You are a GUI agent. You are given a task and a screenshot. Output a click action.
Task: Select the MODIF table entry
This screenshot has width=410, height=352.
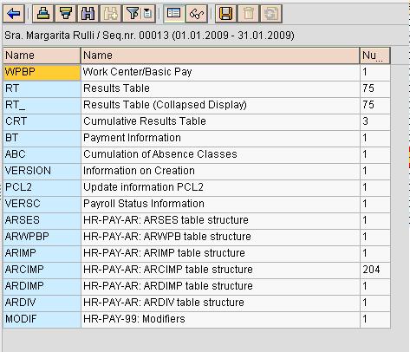point(42,319)
